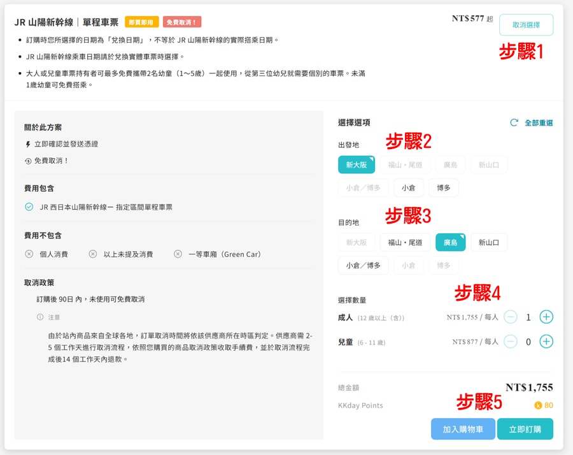Screen dimensions: 573x455
Task: Click the X icon beside 以上未提及消費
Action: point(93,254)
